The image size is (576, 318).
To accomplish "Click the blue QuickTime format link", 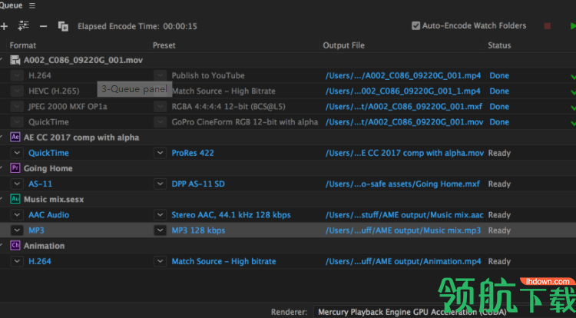I will pyautogui.click(x=48, y=153).
